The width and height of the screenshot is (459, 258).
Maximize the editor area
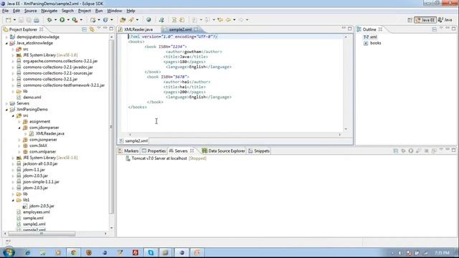pos(350,29)
